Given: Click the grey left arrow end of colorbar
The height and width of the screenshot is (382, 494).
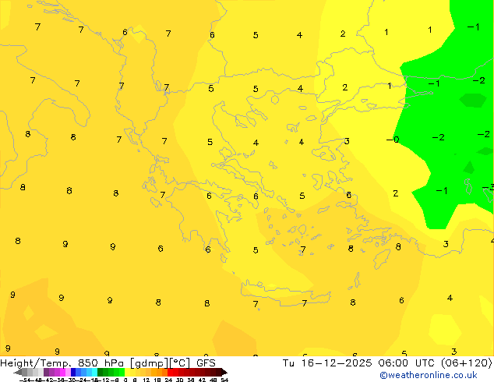Looking at the screenshot, I should (x=17, y=373).
